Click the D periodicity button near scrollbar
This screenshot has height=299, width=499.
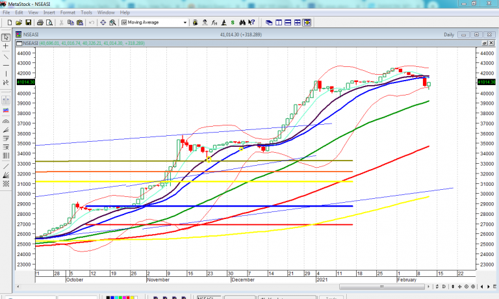444,287
